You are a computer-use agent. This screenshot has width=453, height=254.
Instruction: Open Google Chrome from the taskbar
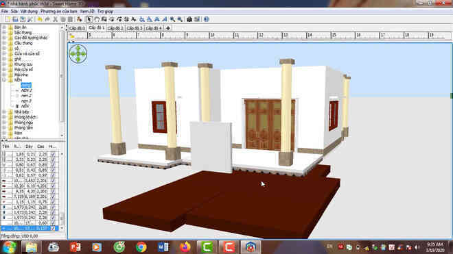pos(141,247)
